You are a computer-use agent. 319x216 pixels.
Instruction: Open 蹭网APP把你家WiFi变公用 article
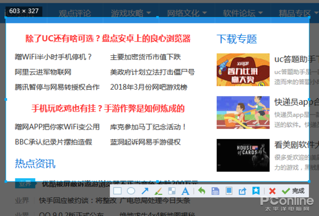[57, 127]
